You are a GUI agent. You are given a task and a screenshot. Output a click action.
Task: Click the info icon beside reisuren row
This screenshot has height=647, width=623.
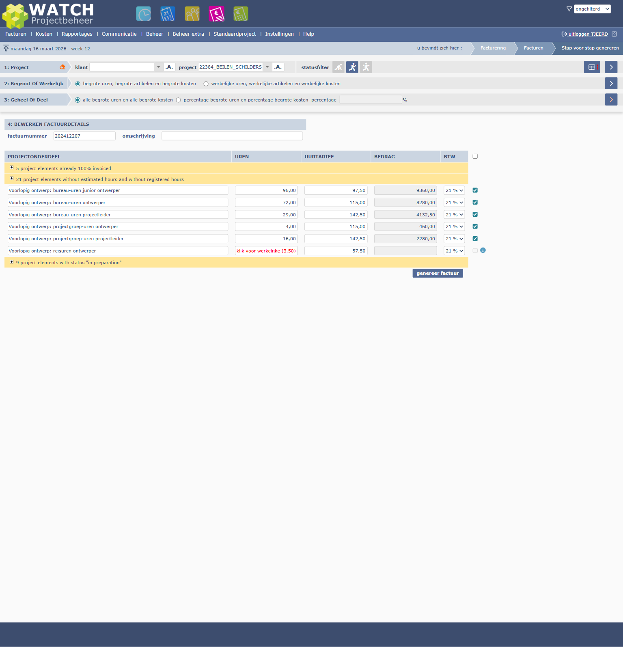[483, 250]
